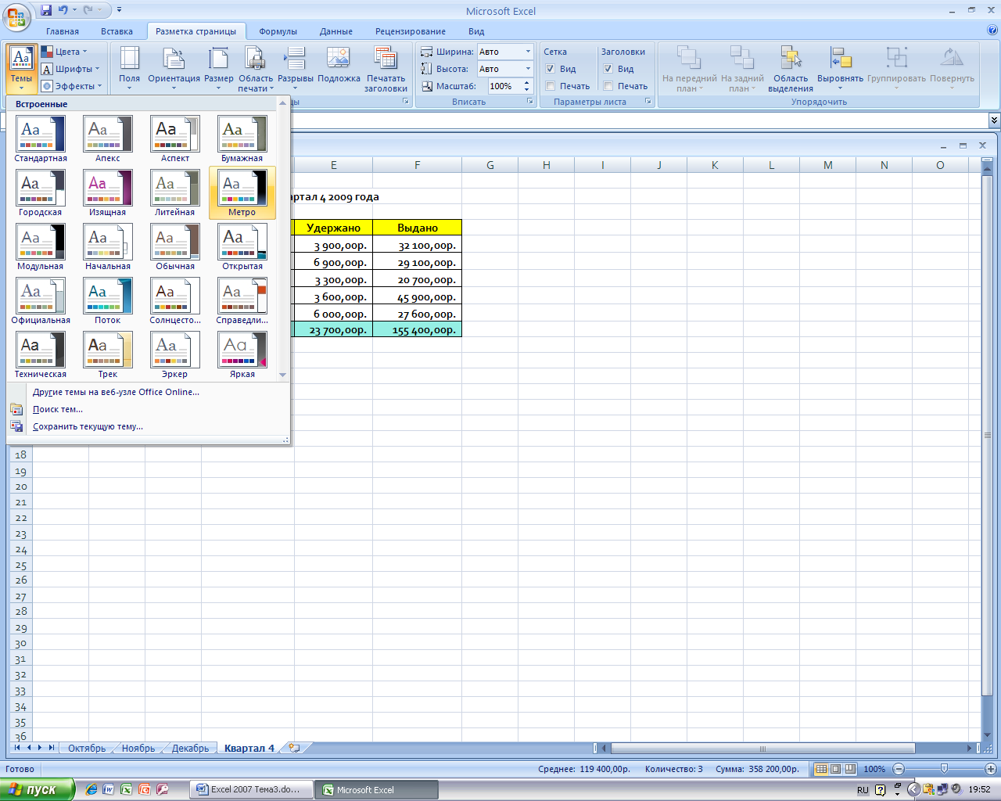1001x801 pixels.
Task: Open Подложка background picture
Action: [x=339, y=68]
